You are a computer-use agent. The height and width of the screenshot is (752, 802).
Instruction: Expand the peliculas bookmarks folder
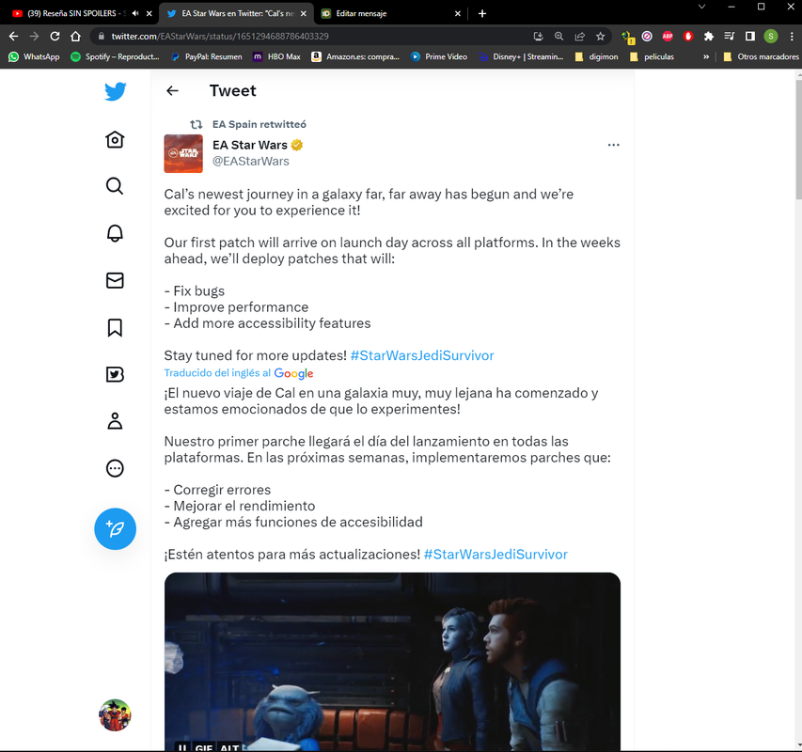click(x=652, y=56)
